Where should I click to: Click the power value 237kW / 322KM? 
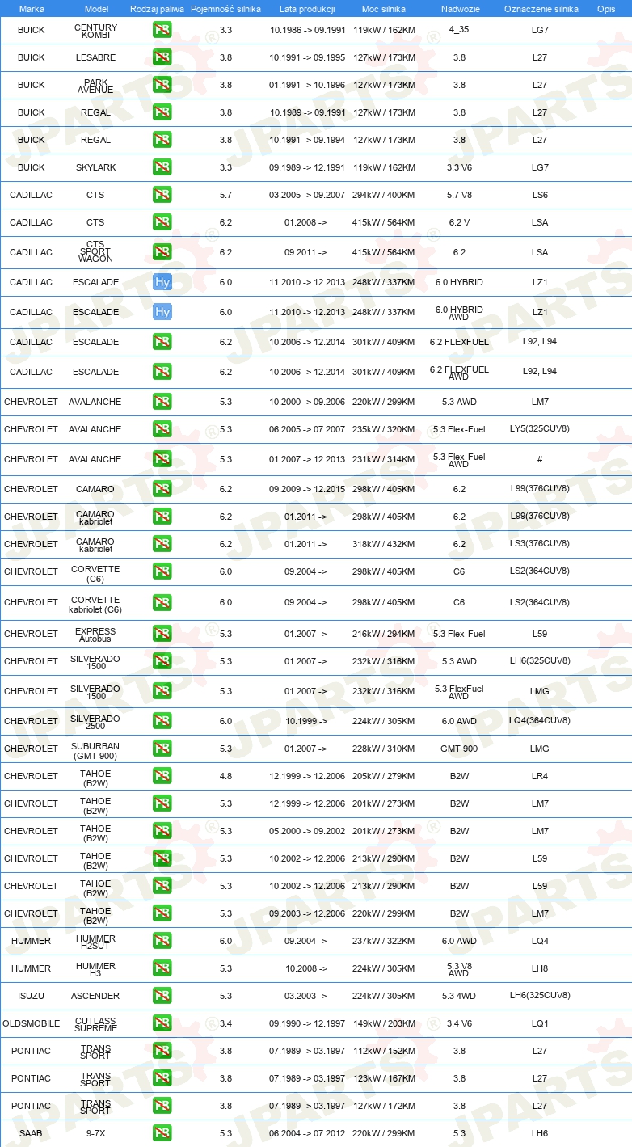[384, 941]
